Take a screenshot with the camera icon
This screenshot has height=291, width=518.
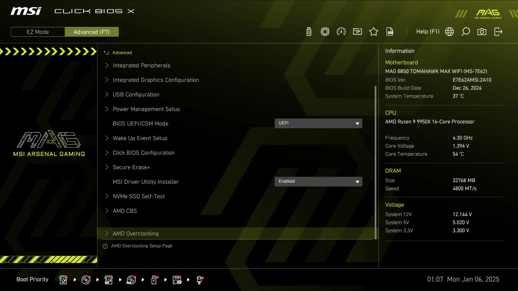click(482, 32)
